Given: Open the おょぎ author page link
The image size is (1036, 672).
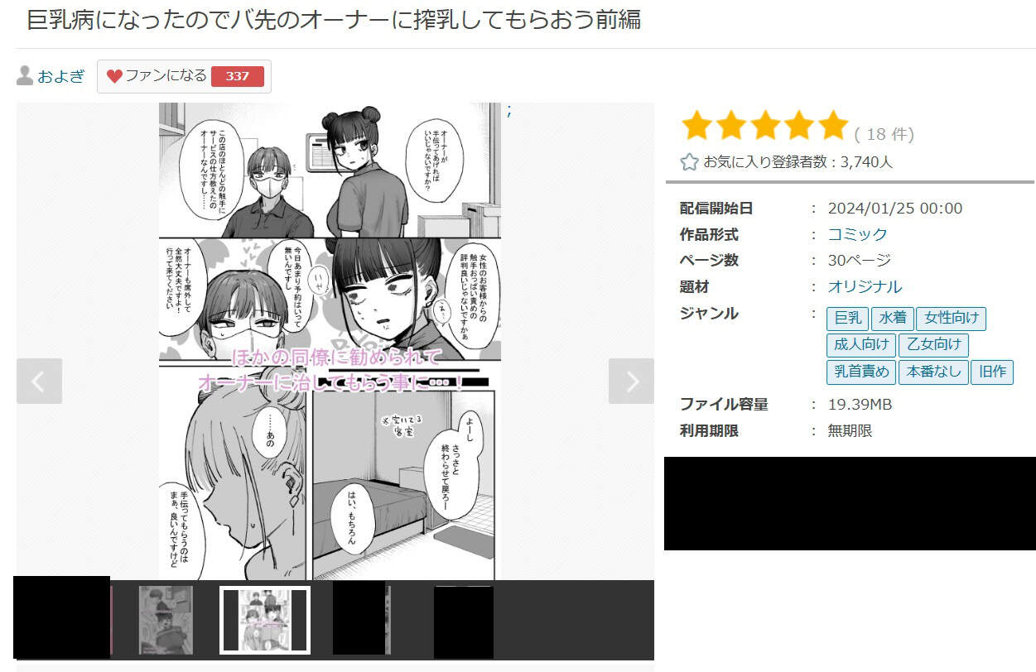Looking at the screenshot, I should [61, 76].
